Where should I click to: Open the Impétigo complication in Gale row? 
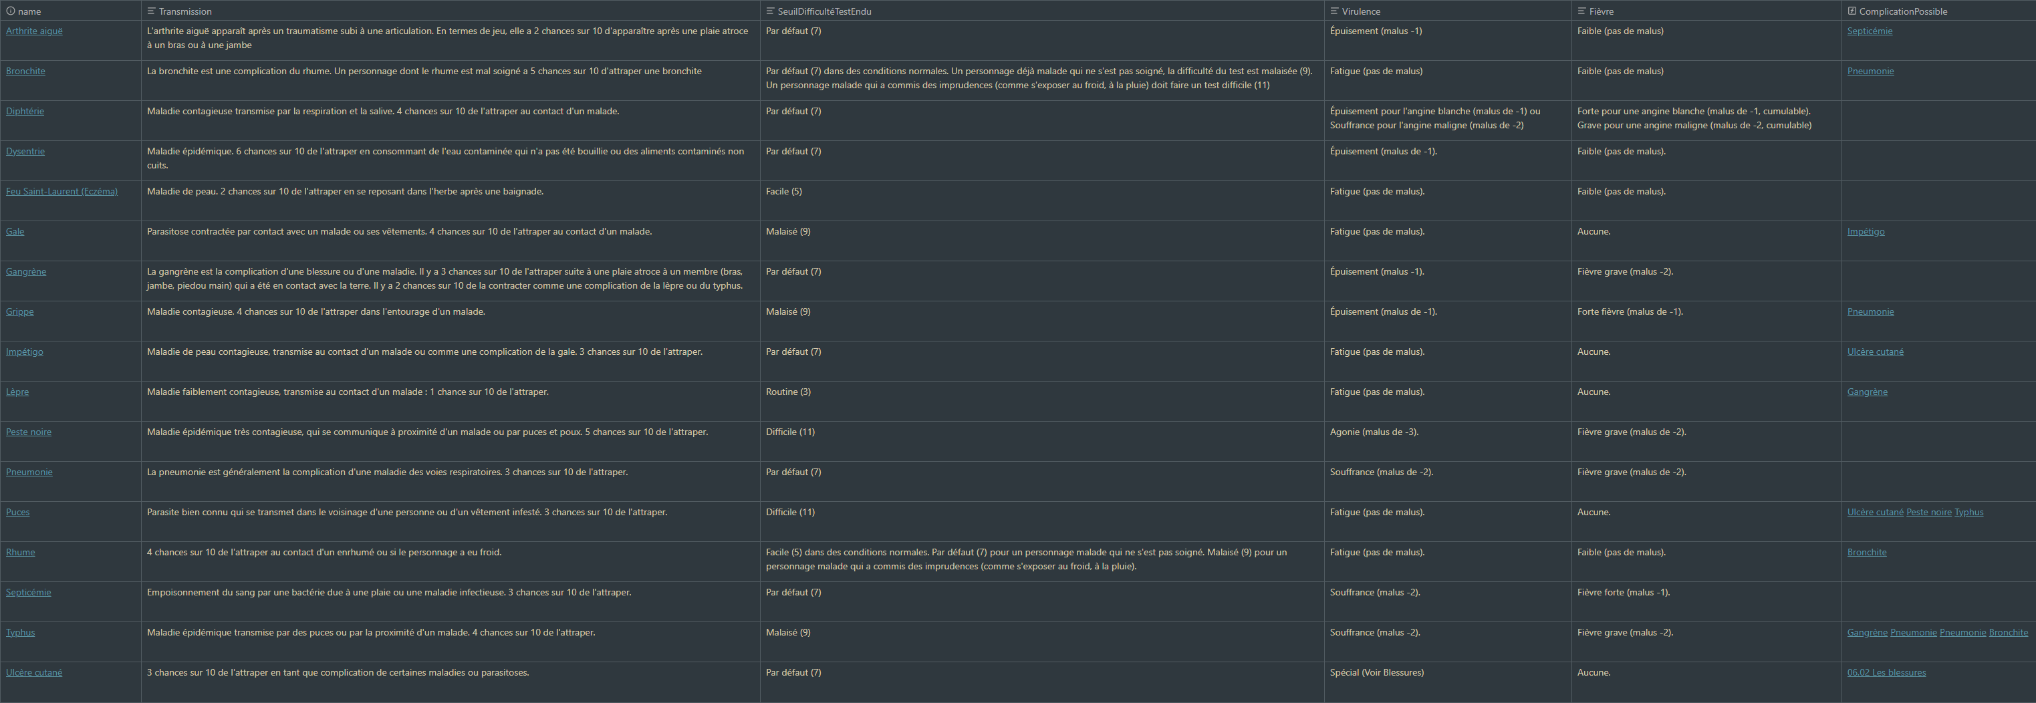1866,233
